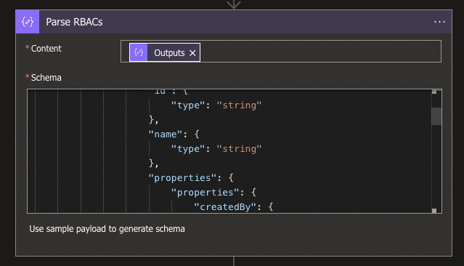Remove the Outputs token from Content
Screen dimensions: 464x266
pyautogui.click(x=192, y=53)
